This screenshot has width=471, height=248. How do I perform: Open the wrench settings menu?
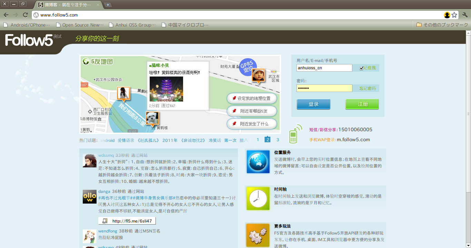(465, 15)
